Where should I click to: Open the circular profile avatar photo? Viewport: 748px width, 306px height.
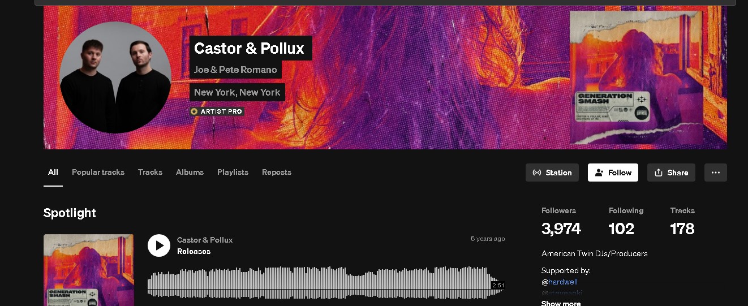click(115, 77)
